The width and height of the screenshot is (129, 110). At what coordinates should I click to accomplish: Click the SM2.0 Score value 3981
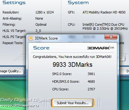pyautogui.click(x=91, y=74)
